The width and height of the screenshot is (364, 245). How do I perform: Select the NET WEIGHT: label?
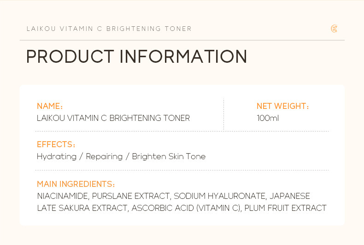[x=283, y=107]
